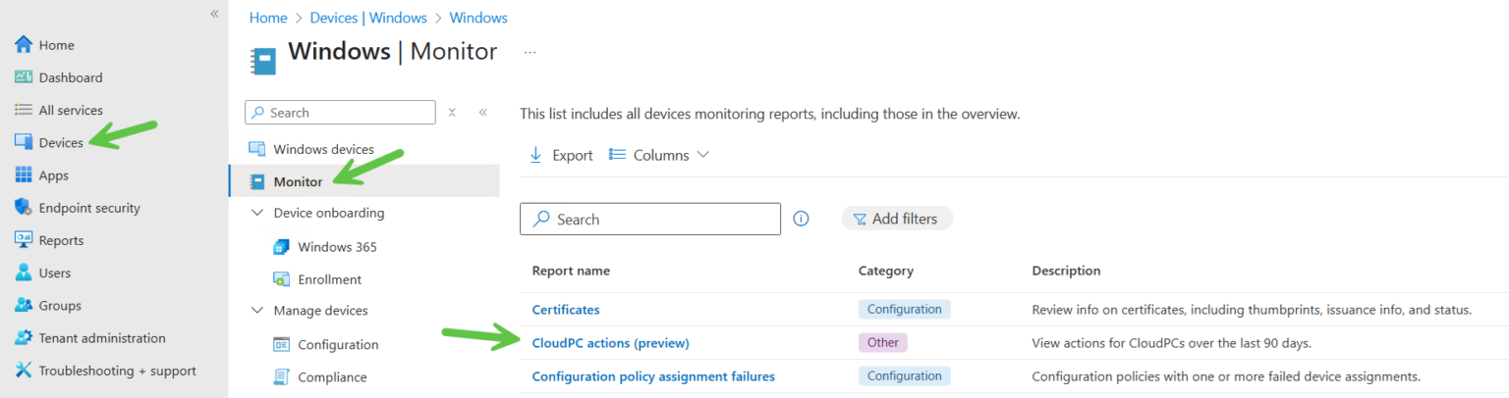The width and height of the screenshot is (1509, 398).
Task: Open Windows 365 under Device onboarding
Action: click(x=337, y=247)
